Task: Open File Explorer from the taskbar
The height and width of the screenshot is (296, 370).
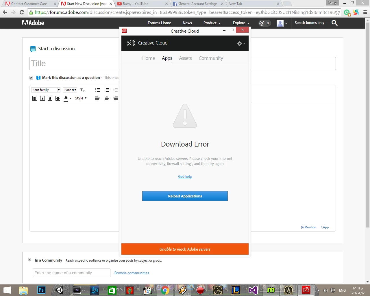Action: pos(23,290)
